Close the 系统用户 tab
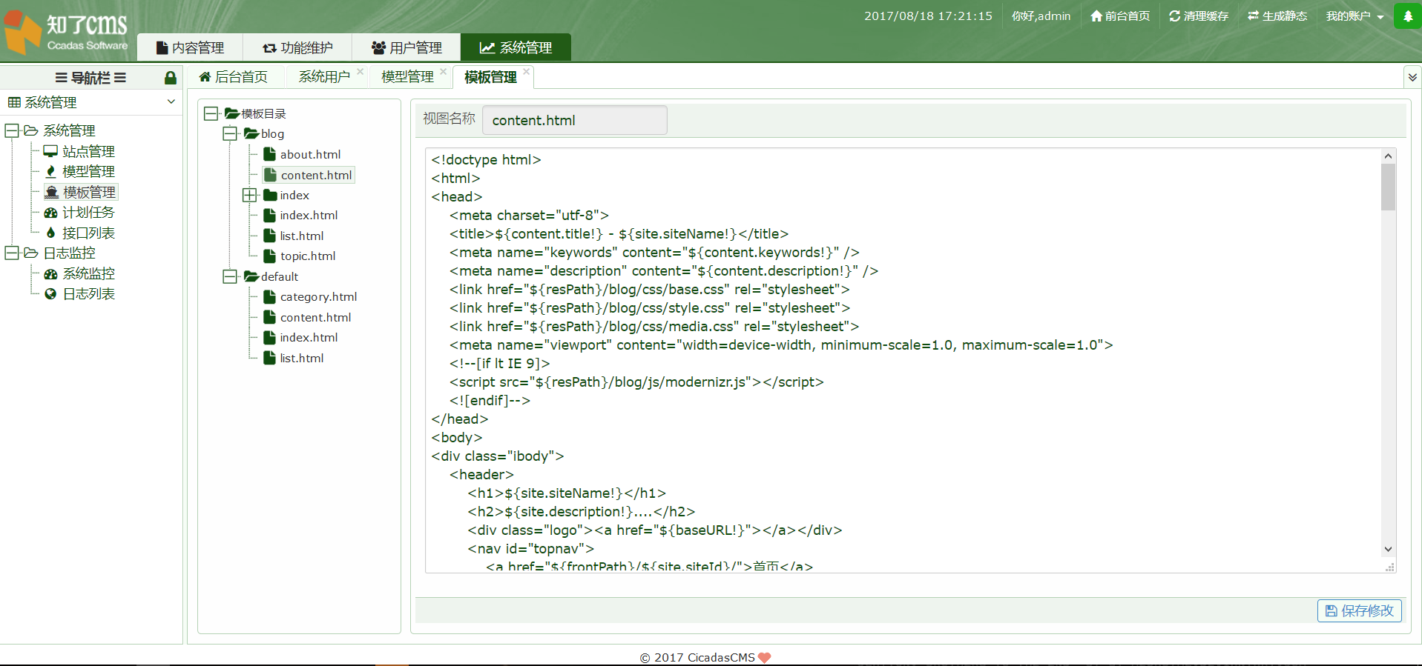Screen dimensions: 1422x666 pos(360,72)
